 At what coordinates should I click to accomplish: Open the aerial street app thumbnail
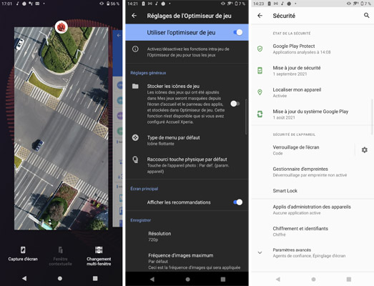coord(61,128)
